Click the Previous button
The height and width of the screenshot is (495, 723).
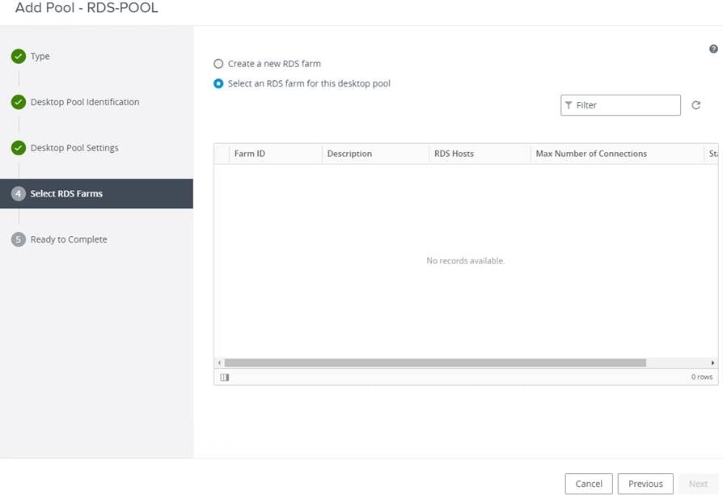coord(645,484)
